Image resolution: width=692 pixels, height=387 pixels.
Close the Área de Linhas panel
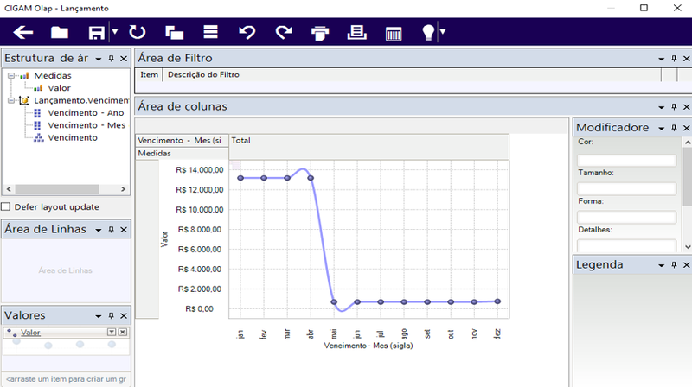tap(124, 230)
